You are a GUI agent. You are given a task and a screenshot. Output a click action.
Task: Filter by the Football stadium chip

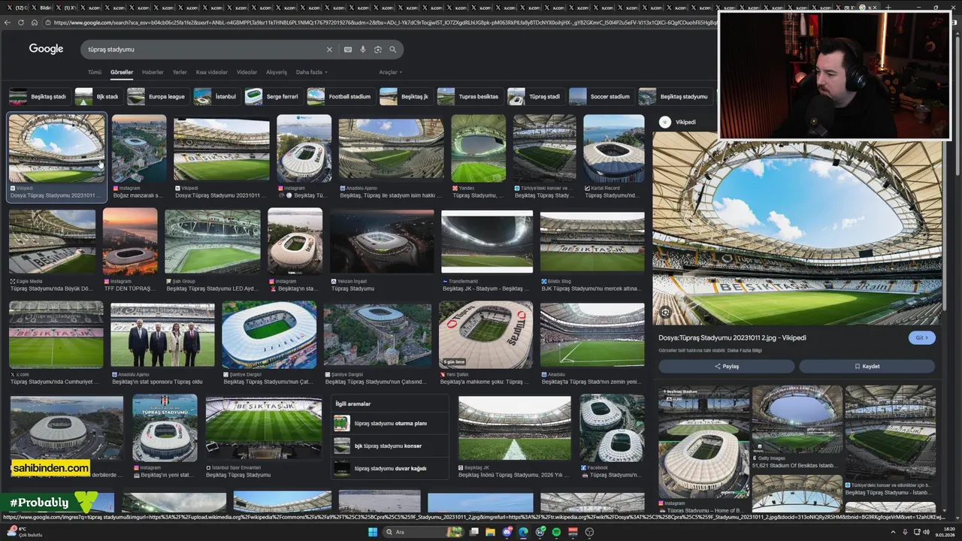click(x=340, y=96)
